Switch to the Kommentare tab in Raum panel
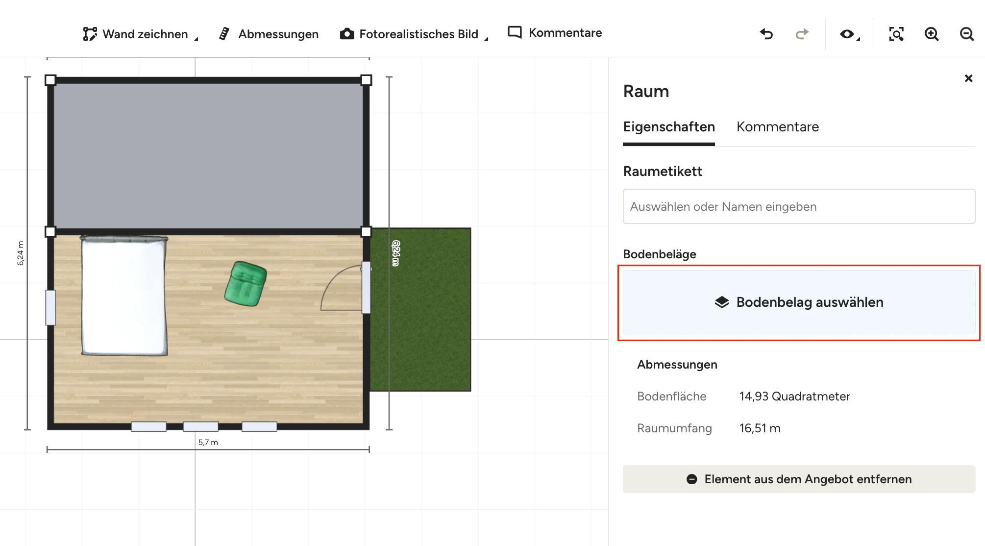 point(777,127)
